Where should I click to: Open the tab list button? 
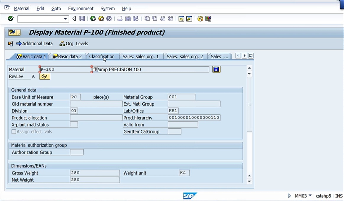pyautogui.click(x=251, y=56)
